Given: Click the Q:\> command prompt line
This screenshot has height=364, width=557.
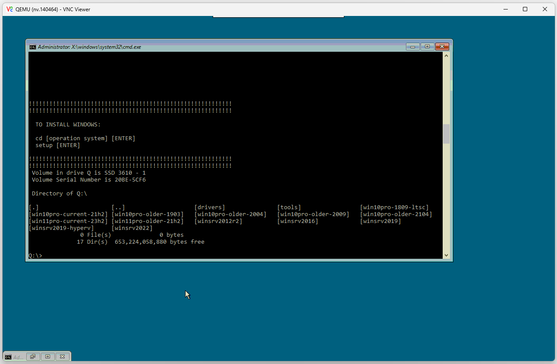Looking at the screenshot, I should click(35, 256).
